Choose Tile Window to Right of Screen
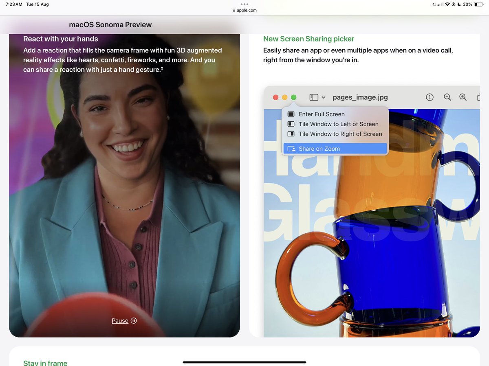489x366 pixels. tap(335, 134)
